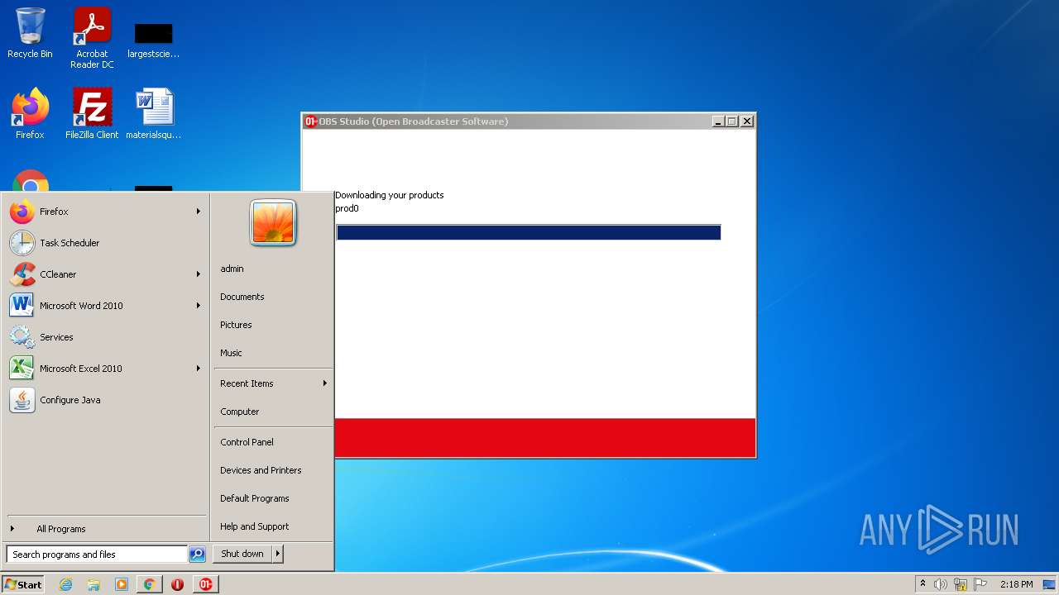Screen dimensions: 1059x595
Task: Open Documents from the Start menu
Action: (273, 297)
